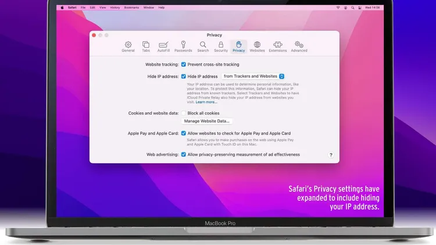
Task: Close the Privacy preferences window
Action: coord(94,35)
